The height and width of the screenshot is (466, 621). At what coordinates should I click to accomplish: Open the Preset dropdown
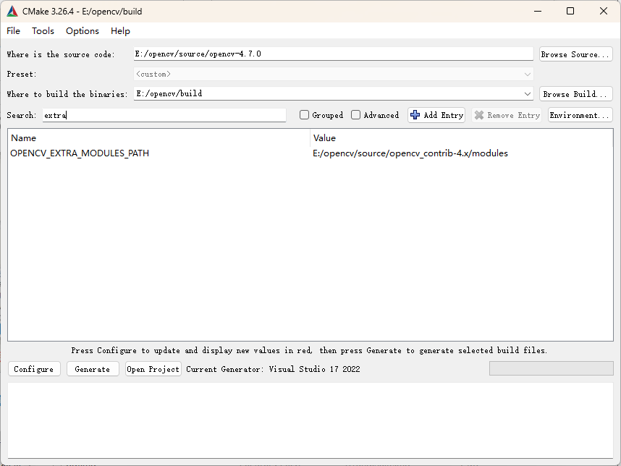[334, 74]
